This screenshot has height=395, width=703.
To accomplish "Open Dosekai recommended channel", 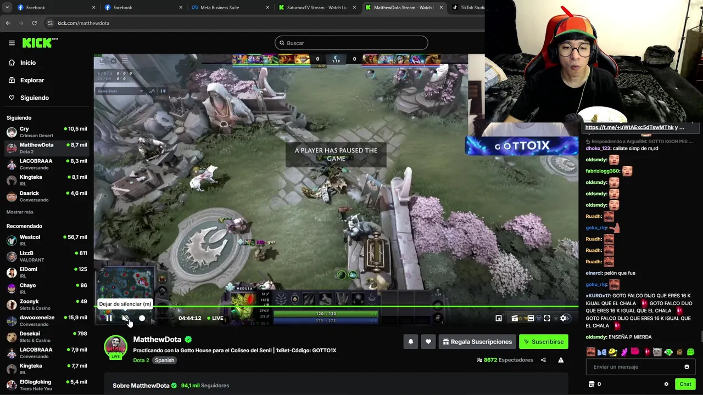I will coord(47,337).
